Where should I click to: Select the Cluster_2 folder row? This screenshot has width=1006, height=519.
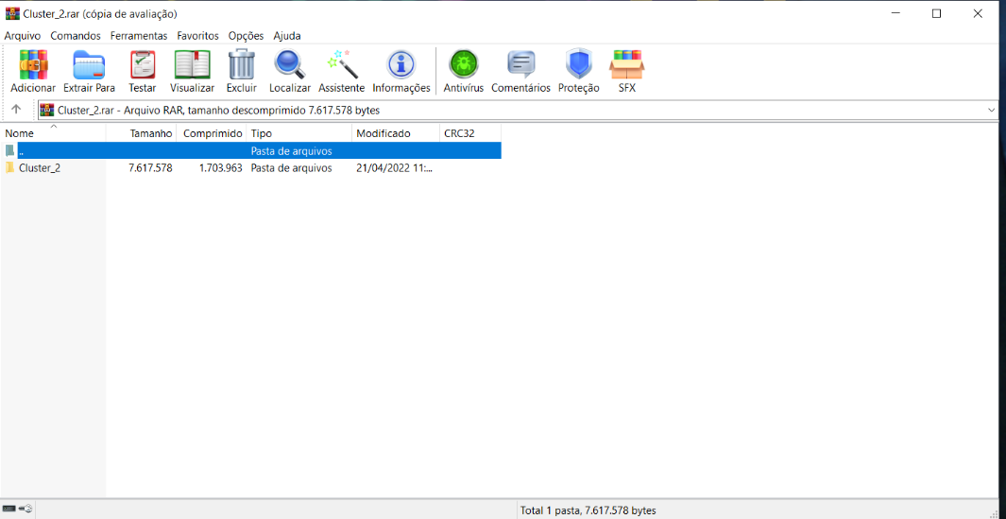[250, 168]
